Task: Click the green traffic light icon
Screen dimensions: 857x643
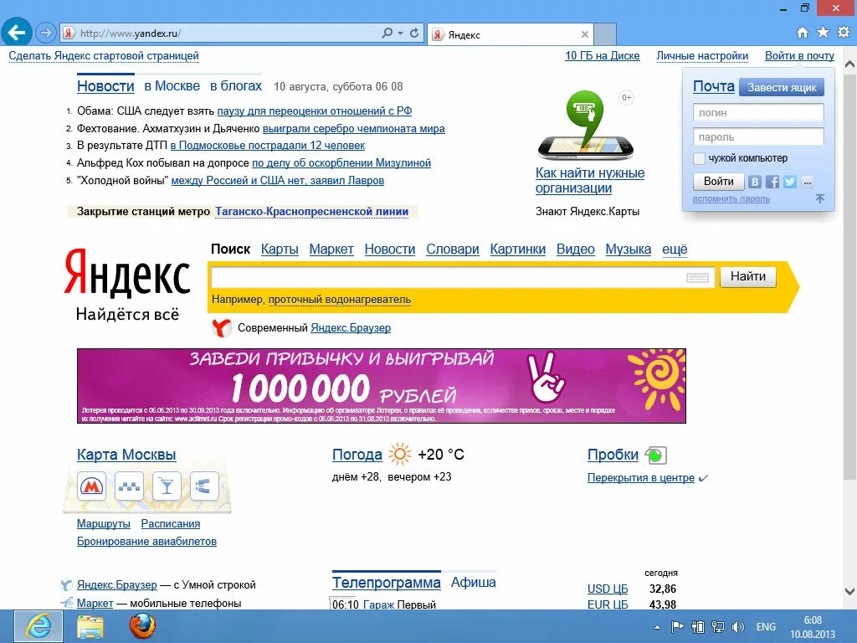Action: click(x=656, y=455)
